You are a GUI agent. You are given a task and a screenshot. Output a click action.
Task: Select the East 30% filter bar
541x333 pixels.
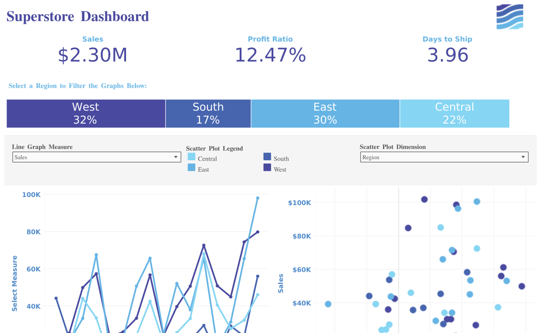[x=325, y=113]
